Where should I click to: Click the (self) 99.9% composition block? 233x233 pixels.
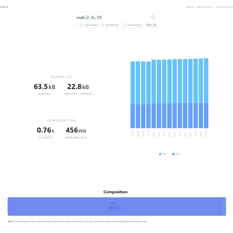pyautogui.click(x=115, y=206)
